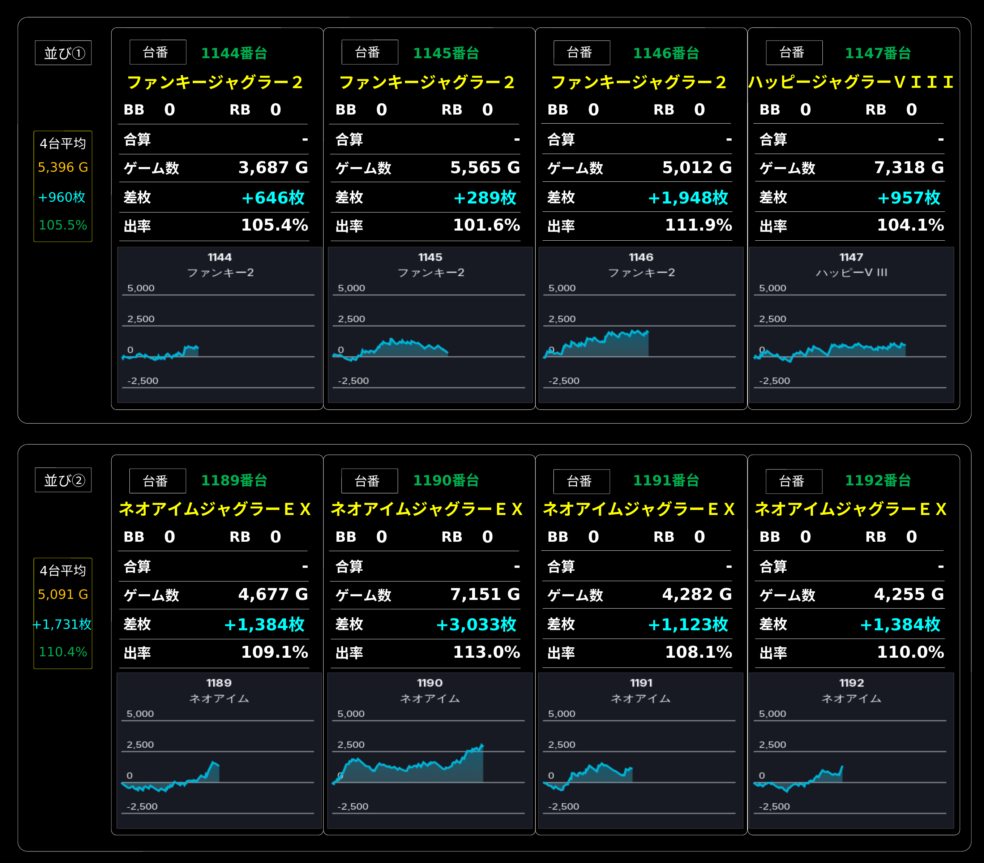Select the 1145番台 machine number
984x863 pixels.
pos(446,53)
